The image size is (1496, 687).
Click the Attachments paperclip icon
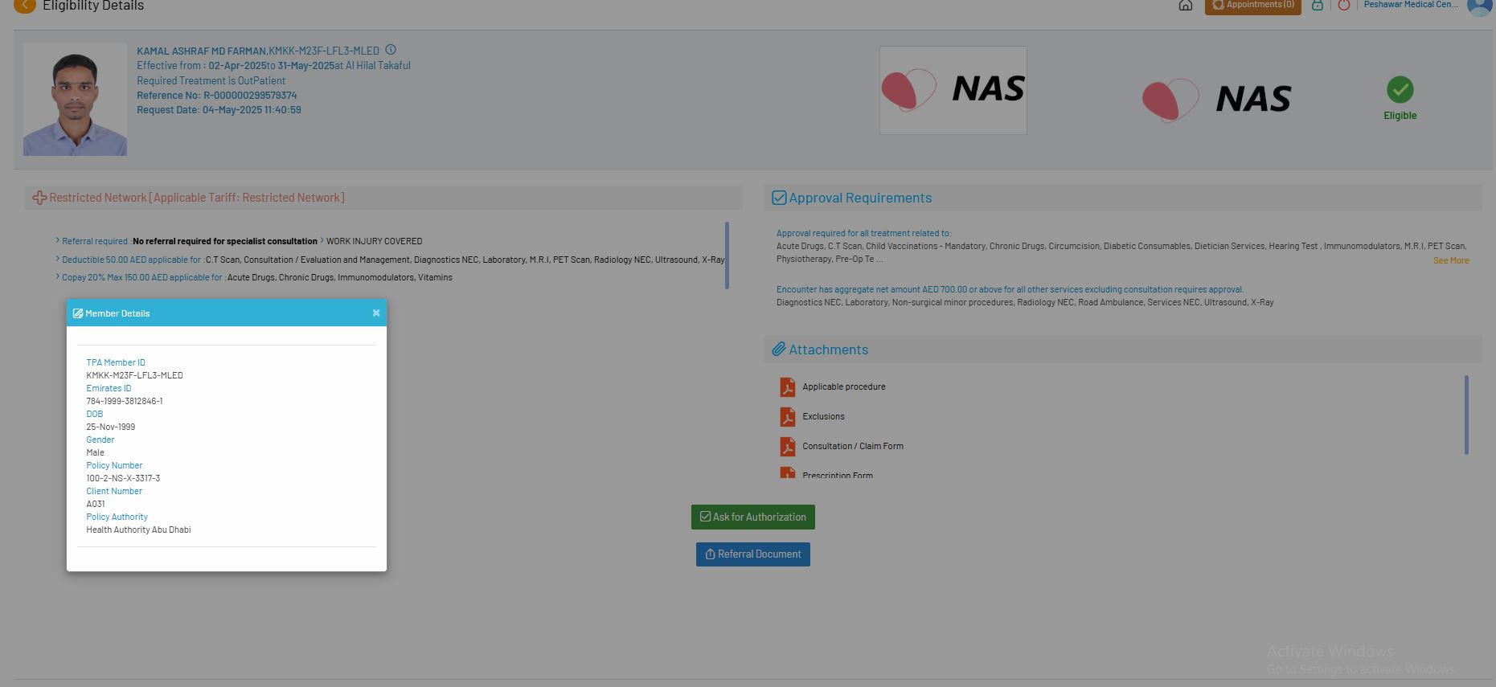[779, 350]
